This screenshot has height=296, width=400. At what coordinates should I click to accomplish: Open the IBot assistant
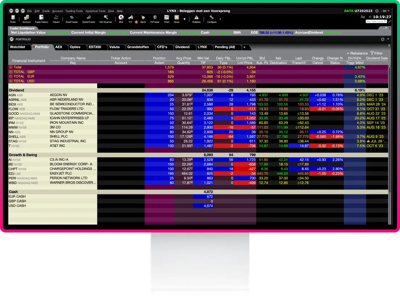point(121,19)
